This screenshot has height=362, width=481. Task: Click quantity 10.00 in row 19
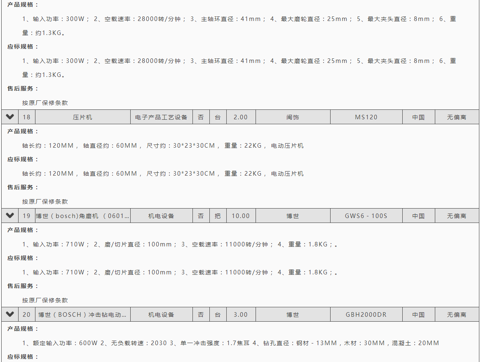241,216
